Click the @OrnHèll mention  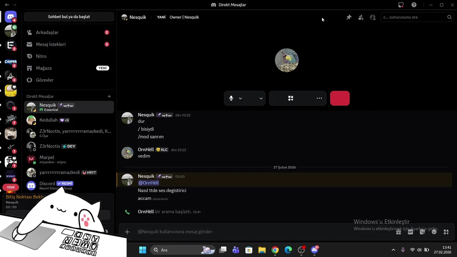click(149, 183)
